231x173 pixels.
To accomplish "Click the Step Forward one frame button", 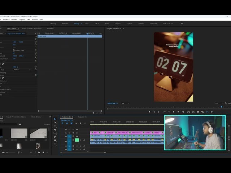I will 178,112.
